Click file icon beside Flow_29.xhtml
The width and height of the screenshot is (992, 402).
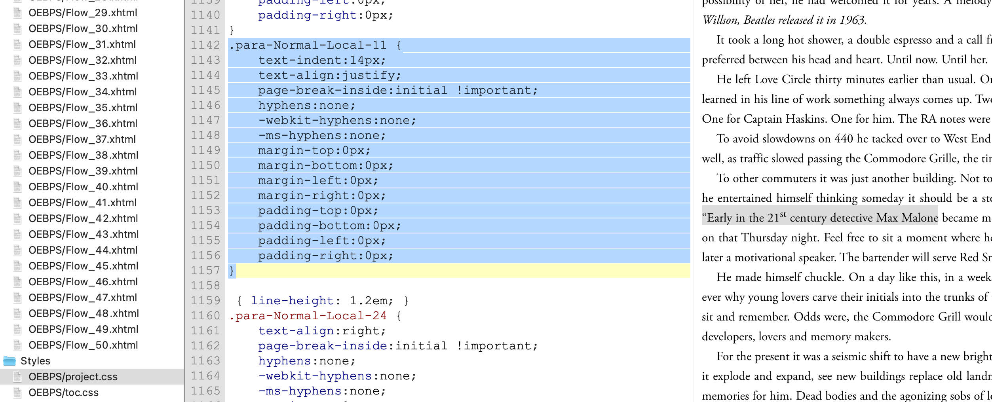click(x=17, y=13)
